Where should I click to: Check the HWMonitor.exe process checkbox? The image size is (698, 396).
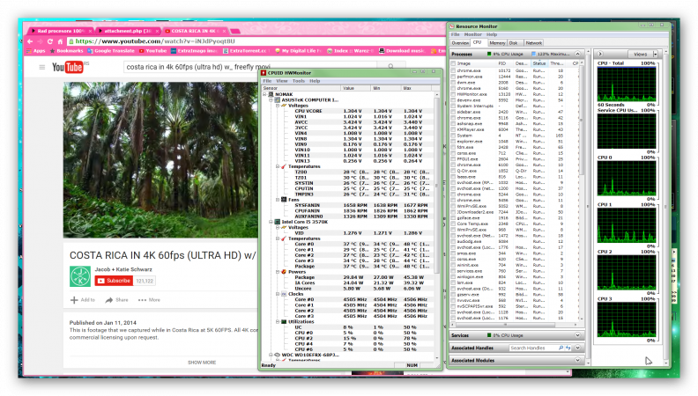coord(454,94)
